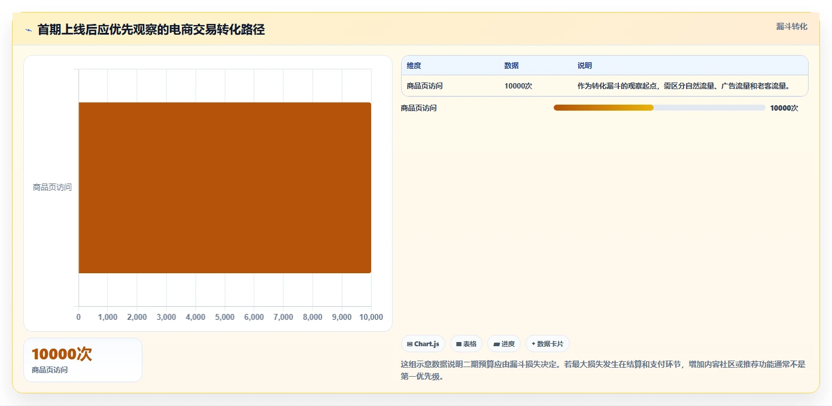Screen dimensions: 832x406
Task: Click the heading 首期上线后应优先观察的电商交易转化路径
Action: (x=151, y=29)
